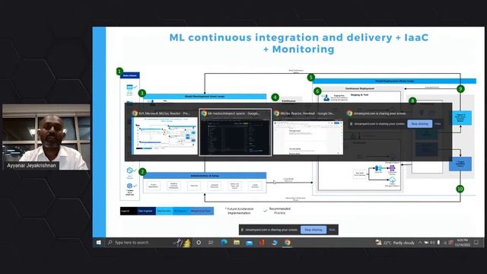Viewport: 487px width, 274px height.
Task: Click Stop sharing in the bottom sharing bar
Action: tap(314, 230)
